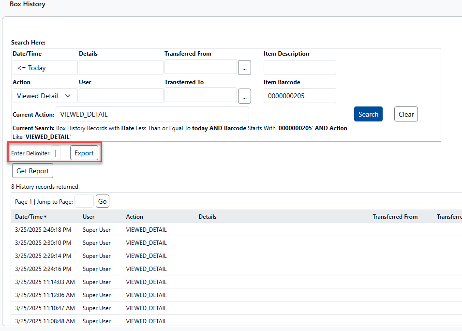
Task: Click the Action column header
Action: tap(134, 217)
